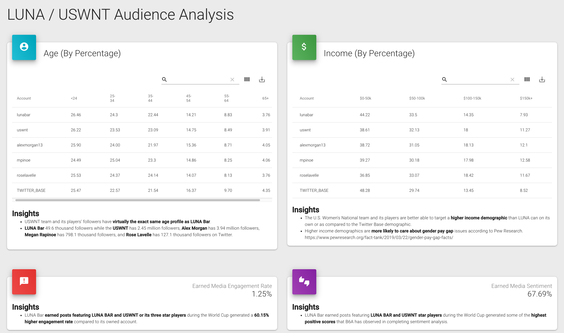Image resolution: width=564 pixels, height=333 pixels.
Task: Select alexmorgan13 row in Age table
Action: [x=142, y=145]
